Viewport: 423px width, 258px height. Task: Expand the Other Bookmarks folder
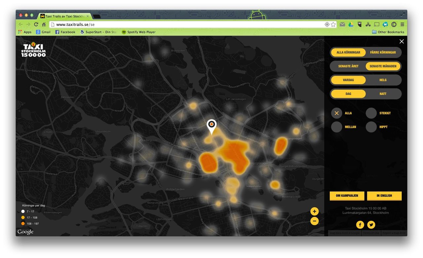[388, 32]
